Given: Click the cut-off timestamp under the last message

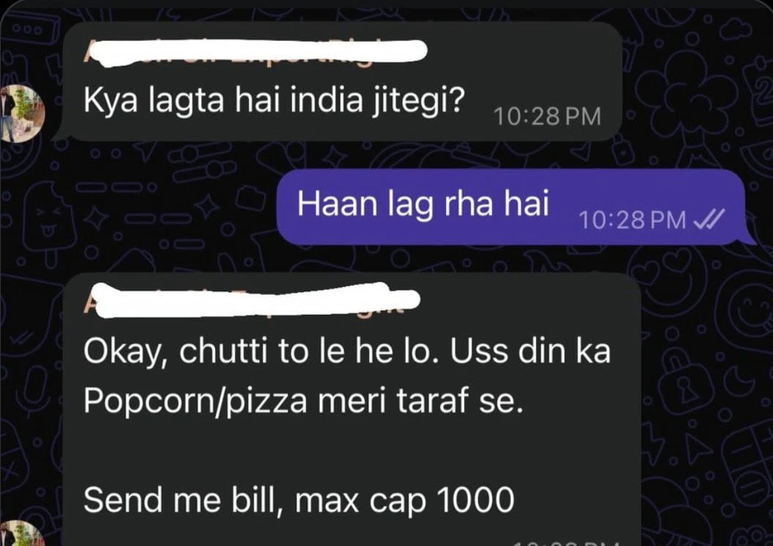Looking at the screenshot, I should point(557,542).
